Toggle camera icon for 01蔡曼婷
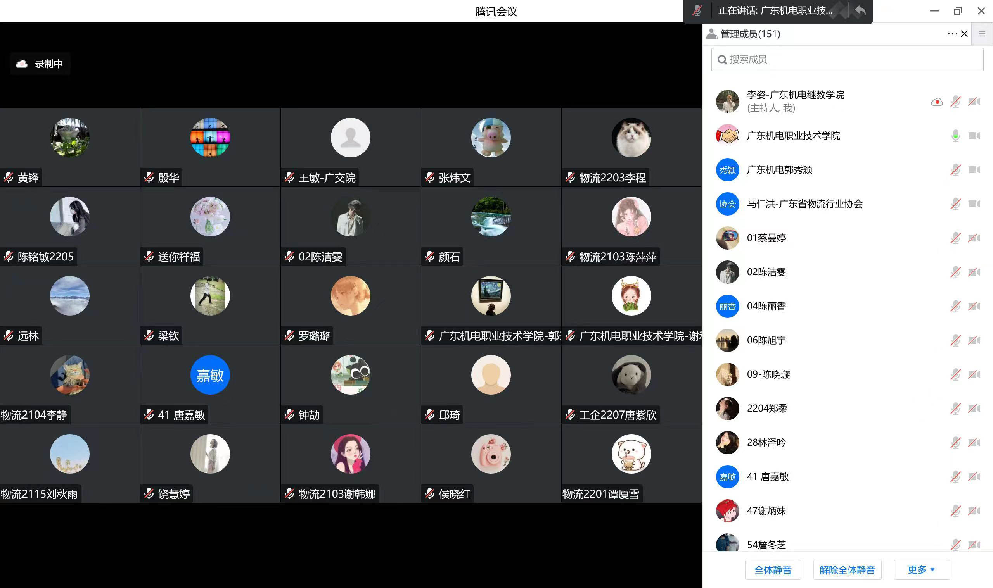The width and height of the screenshot is (993, 588). click(x=974, y=238)
